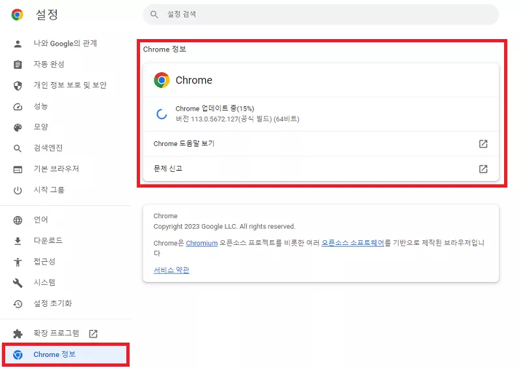The width and height of the screenshot is (521, 368).
Task: Open the 서비스 약관 link
Action: pyautogui.click(x=171, y=270)
